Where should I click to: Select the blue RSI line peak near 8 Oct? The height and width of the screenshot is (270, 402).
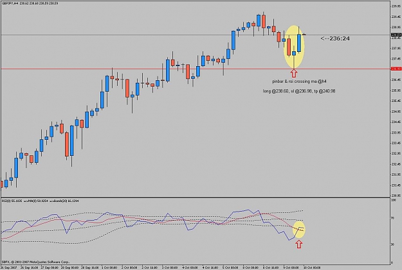coord(248,210)
